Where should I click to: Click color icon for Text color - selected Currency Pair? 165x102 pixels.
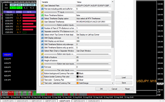click(42, 83)
